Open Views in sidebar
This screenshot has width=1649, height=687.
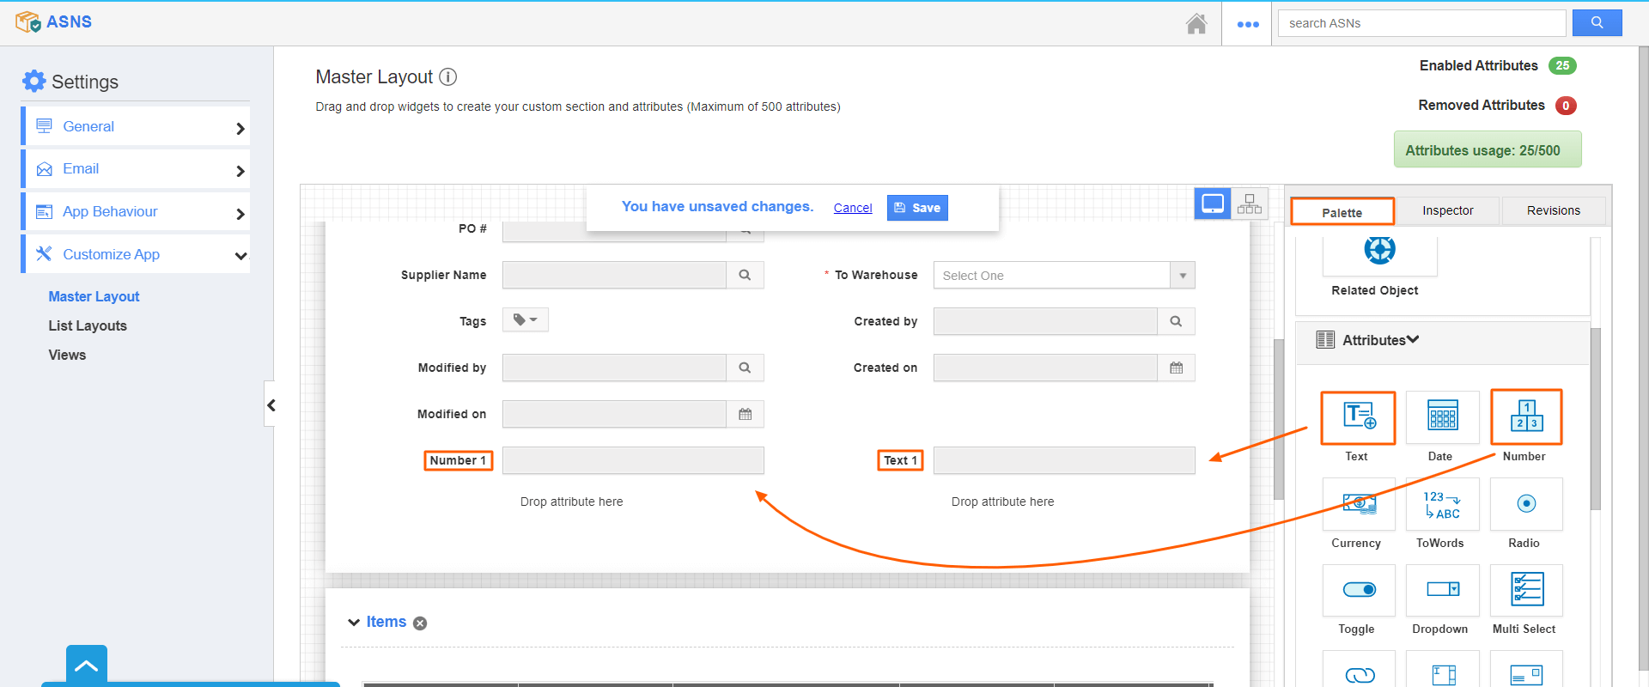tap(67, 355)
